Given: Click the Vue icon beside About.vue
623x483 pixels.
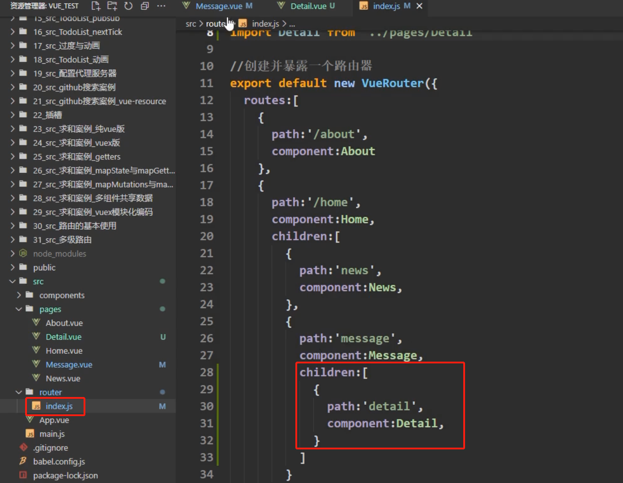Looking at the screenshot, I should point(36,322).
